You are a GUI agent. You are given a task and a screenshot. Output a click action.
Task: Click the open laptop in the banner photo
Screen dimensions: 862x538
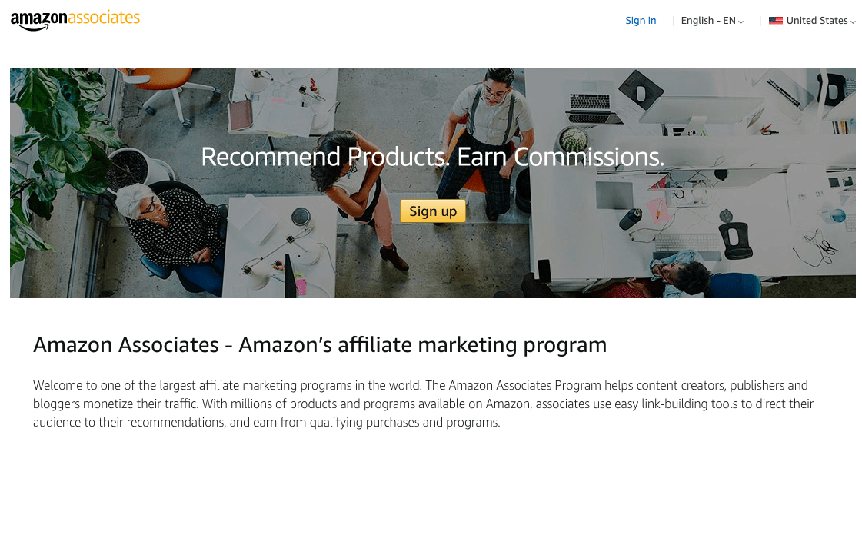593,103
